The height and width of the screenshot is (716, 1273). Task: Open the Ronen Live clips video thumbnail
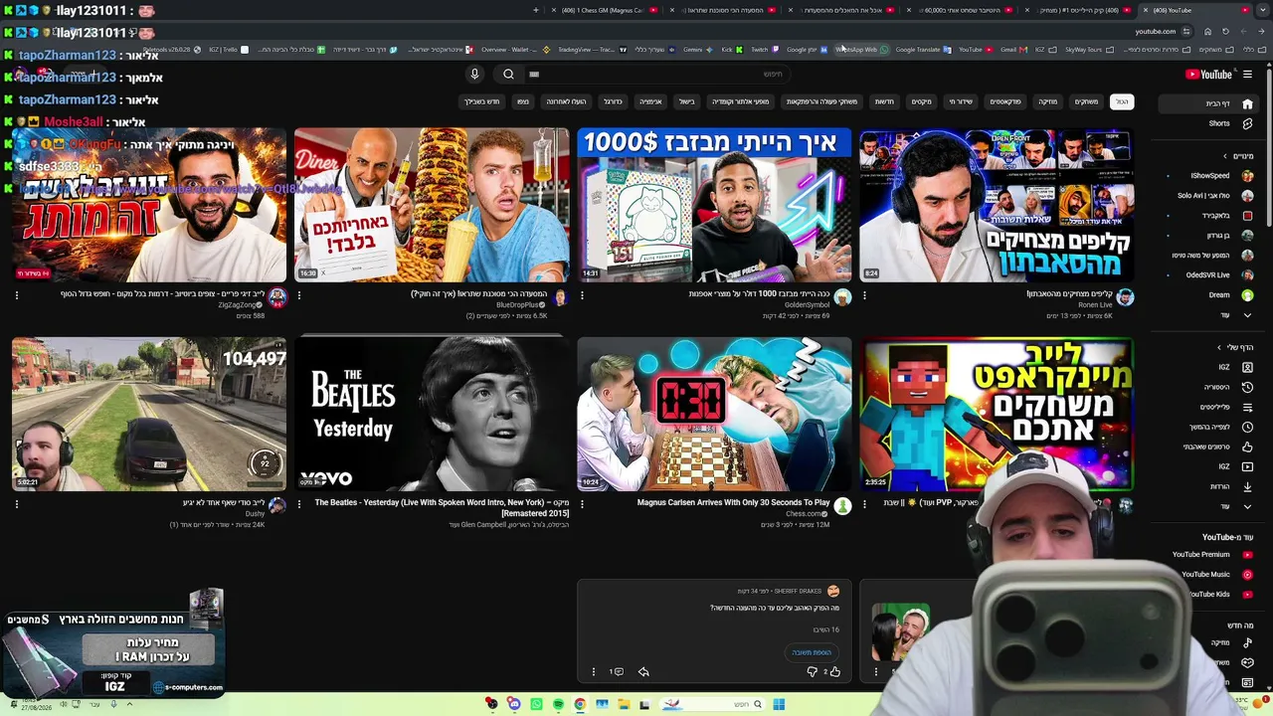coord(997,205)
